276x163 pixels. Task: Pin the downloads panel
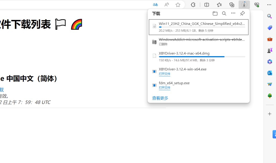pyautogui.click(x=242, y=14)
